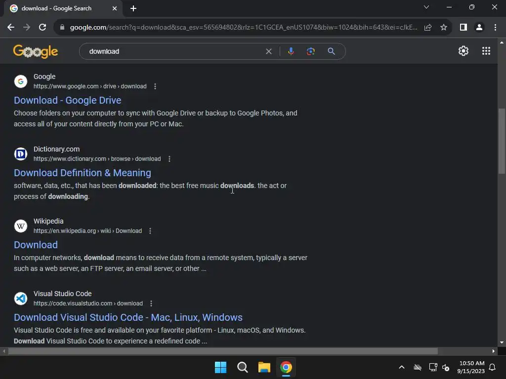Open more options for the Dictionary.com result
Viewport: 506px width, 379px height.
[x=169, y=159]
